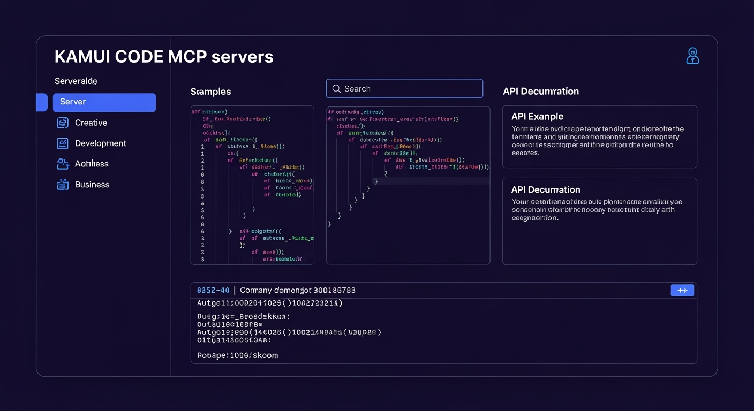Click the KAMUI CODE MCP servers title
This screenshot has height=411, width=754.
(164, 57)
